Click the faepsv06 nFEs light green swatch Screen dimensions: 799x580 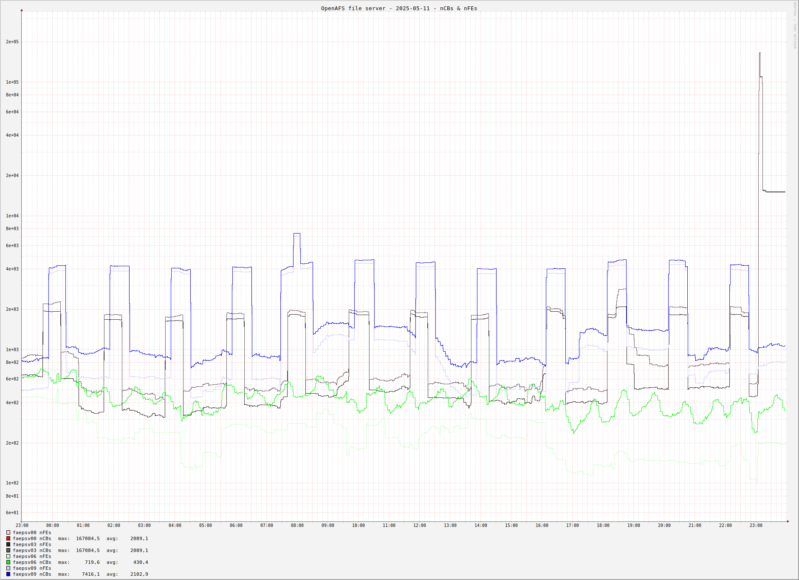[x=8, y=556]
